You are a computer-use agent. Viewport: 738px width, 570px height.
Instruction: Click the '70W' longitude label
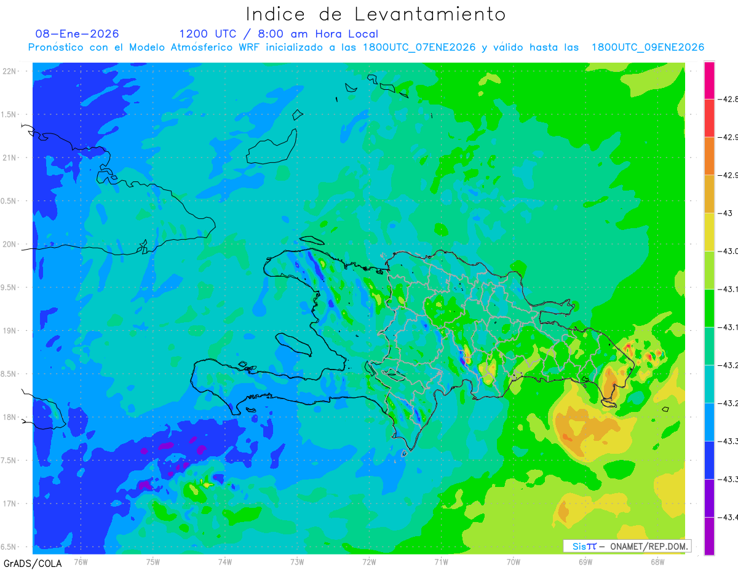pyautogui.click(x=513, y=561)
